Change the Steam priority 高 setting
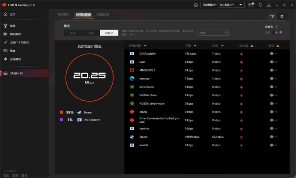This screenshot has height=178, width=296. [x=241, y=137]
